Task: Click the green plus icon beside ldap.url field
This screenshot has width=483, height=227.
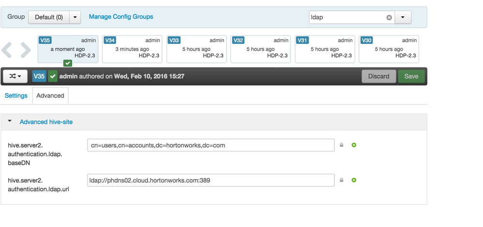Action: pyautogui.click(x=354, y=180)
